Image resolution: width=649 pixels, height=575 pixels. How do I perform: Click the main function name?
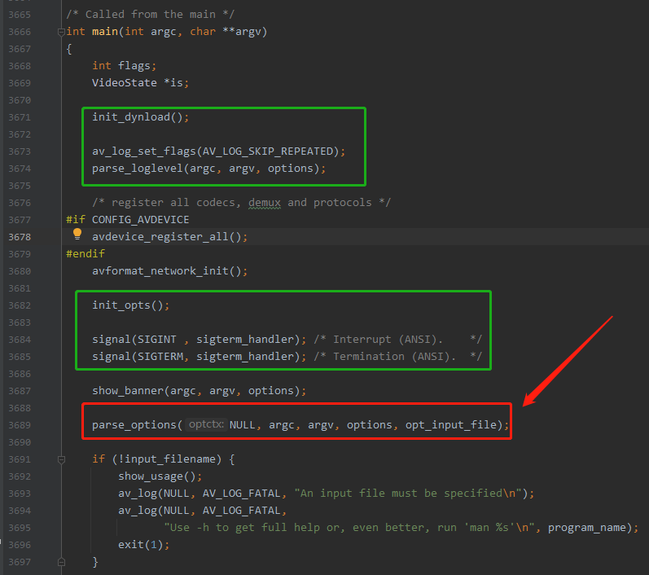click(105, 32)
